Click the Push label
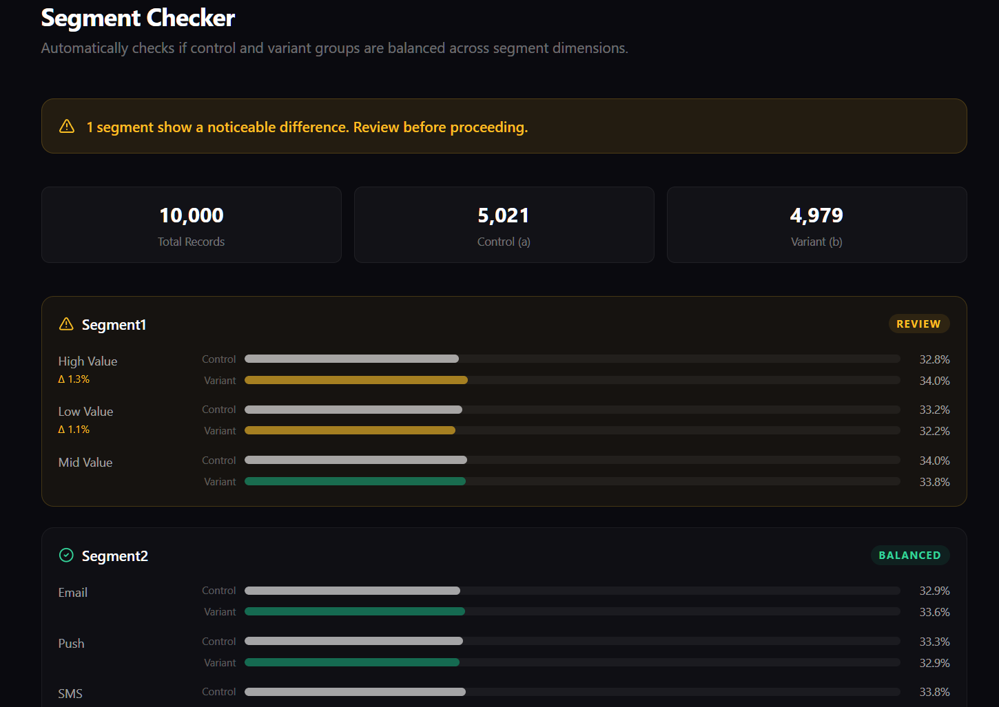The image size is (999, 707). [x=71, y=644]
